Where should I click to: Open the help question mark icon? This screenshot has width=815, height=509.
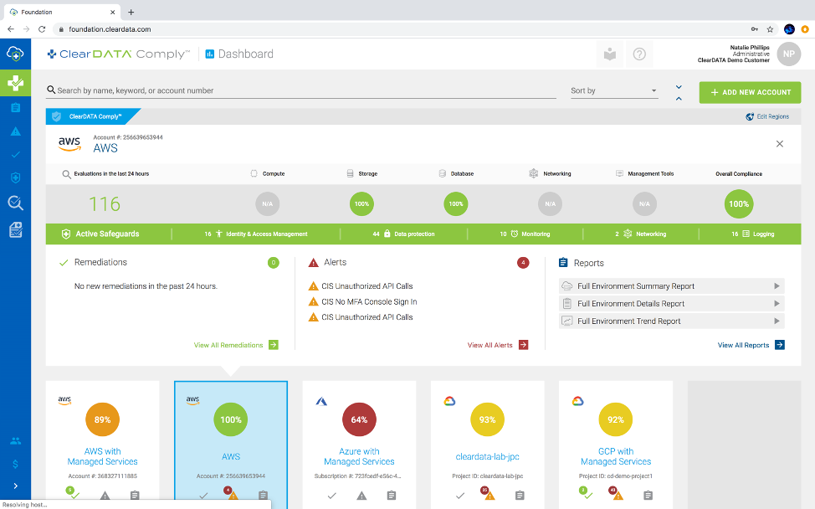point(639,54)
